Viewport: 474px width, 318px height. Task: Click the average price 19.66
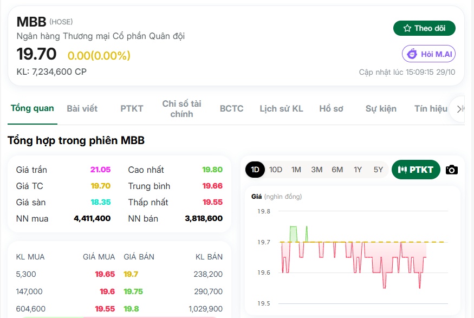pyautogui.click(x=212, y=186)
